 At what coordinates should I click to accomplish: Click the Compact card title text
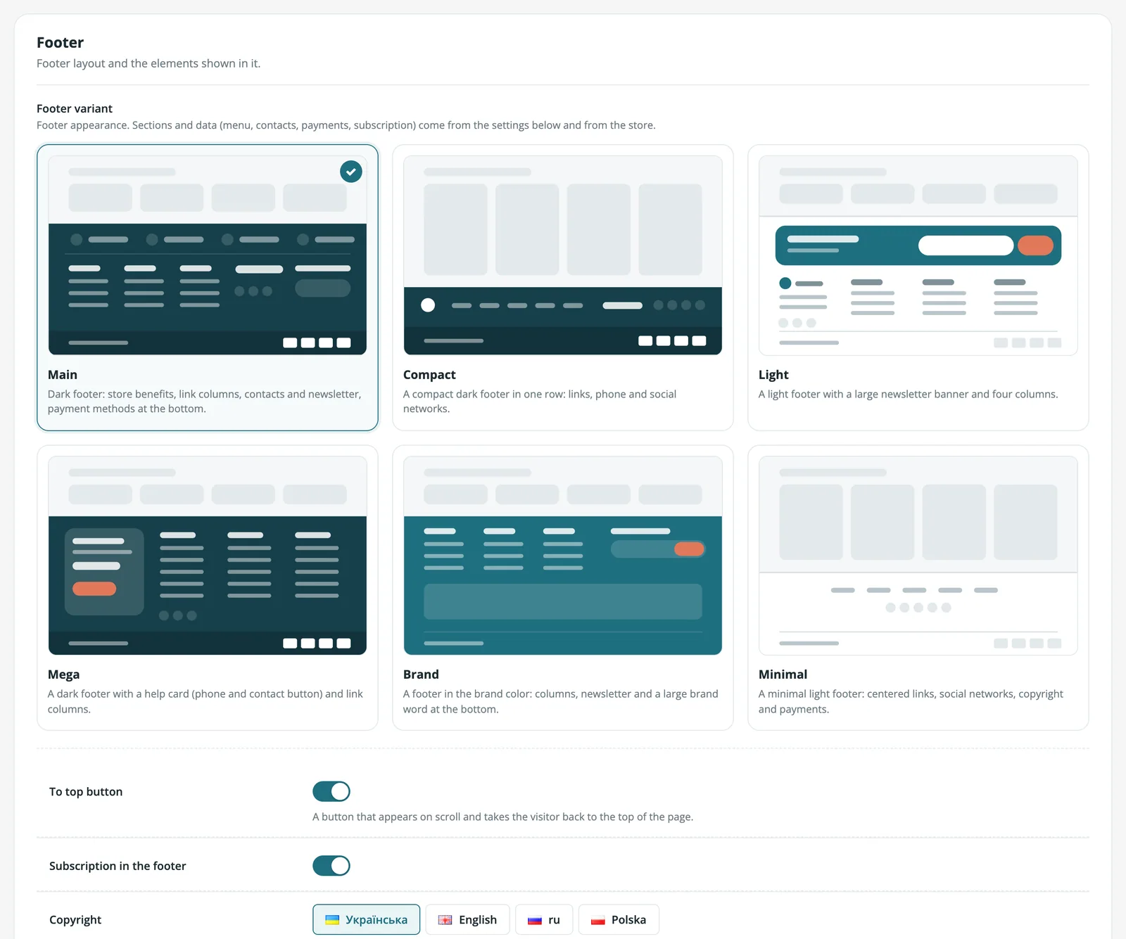(429, 375)
